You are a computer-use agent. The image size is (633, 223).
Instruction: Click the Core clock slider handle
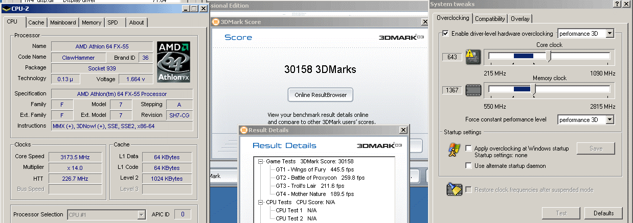(550, 57)
